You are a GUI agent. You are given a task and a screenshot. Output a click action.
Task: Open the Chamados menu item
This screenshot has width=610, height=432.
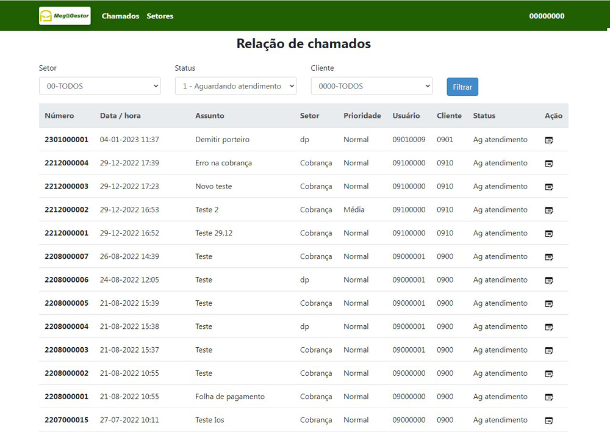click(120, 16)
